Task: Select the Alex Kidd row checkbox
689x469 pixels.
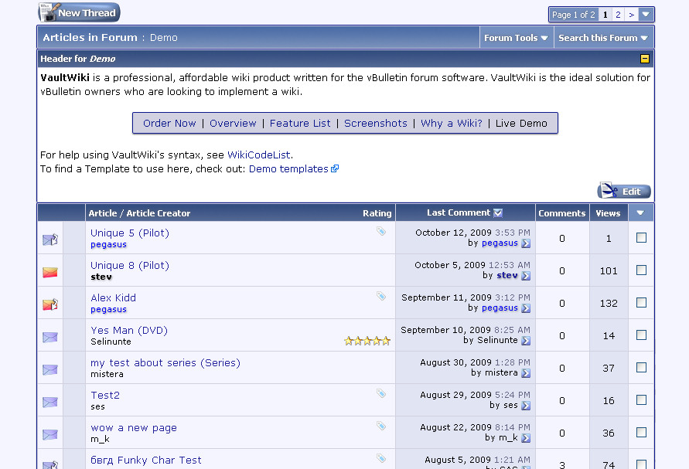Action: (641, 303)
